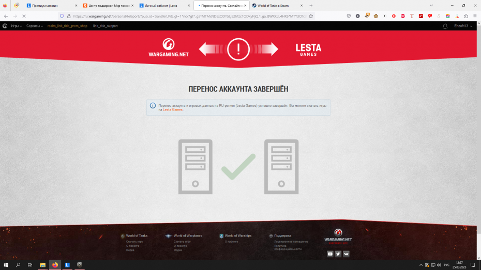The image size is (481, 270).
Task: Open the Wargaming.net corporate site footer logo
Action: pyautogui.click(x=338, y=236)
